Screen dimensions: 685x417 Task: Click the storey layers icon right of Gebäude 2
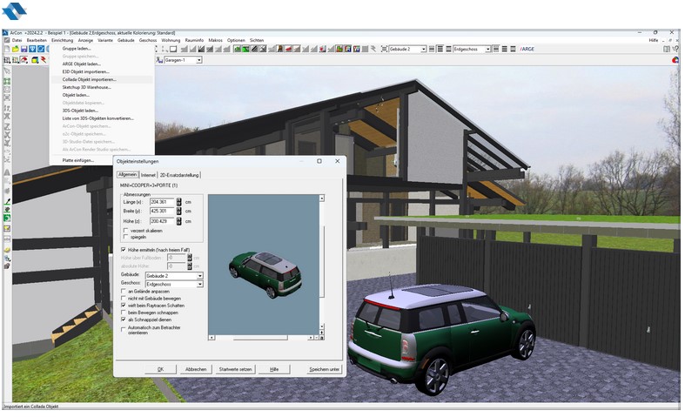coord(432,49)
